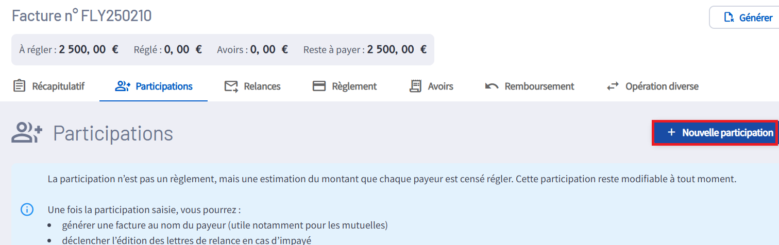This screenshot has width=779, height=245.
Task: Click the Reste à payer amount
Action: click(x=397, y=49)
